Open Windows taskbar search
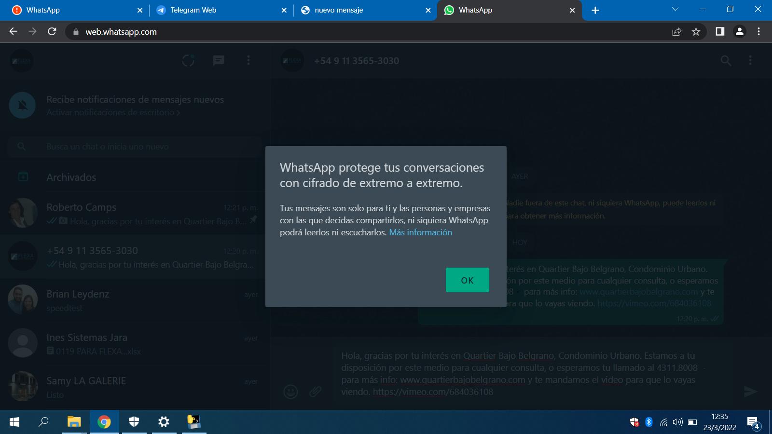Screen dimensions: 772x434 point(43,422)
